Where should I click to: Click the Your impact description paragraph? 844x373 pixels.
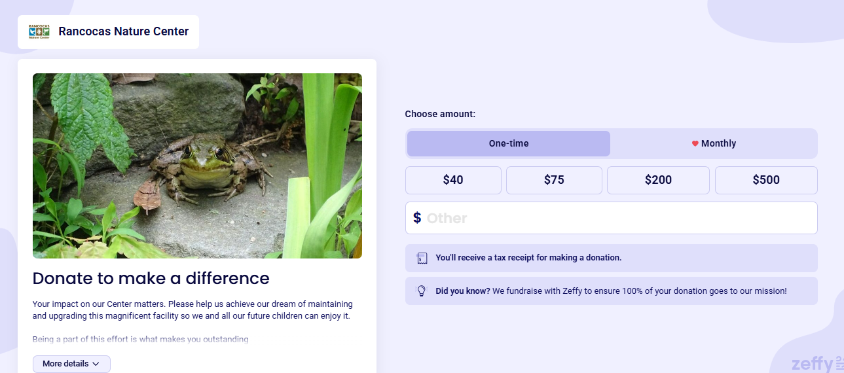193,310
